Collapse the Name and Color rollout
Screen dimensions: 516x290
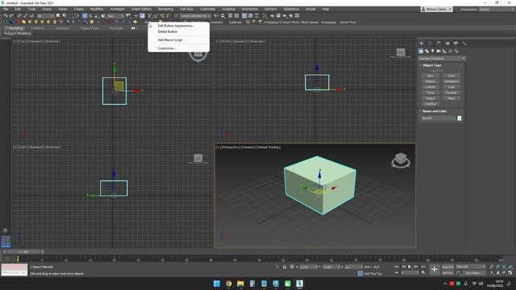coord(434,111)
